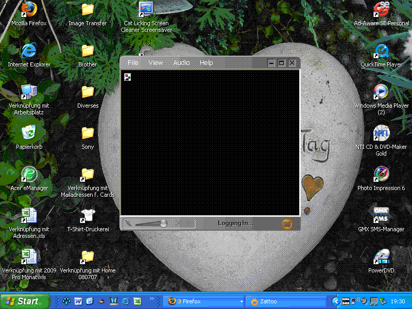412x309 pixels.
Task: Open the View menu in Zattoo
Action: (156, 63)
